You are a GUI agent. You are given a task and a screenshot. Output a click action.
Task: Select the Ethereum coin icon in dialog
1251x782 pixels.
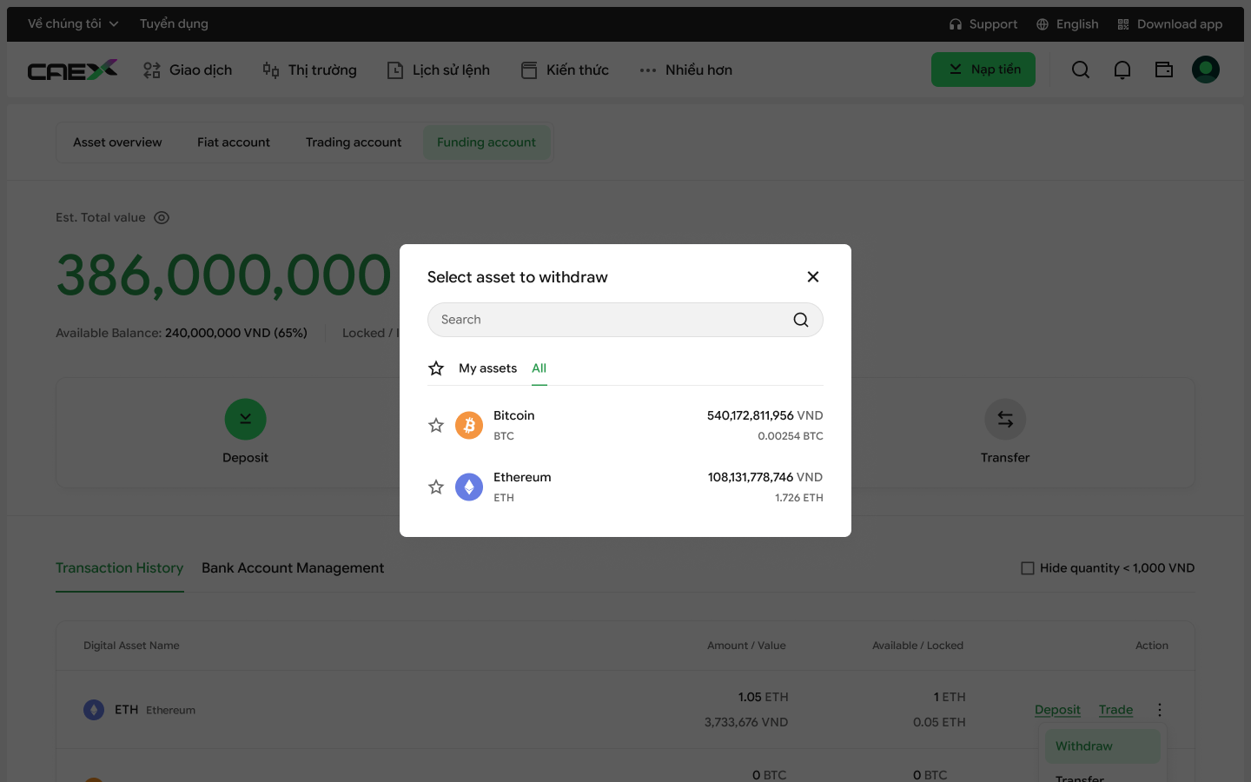[x=469, y=487]
